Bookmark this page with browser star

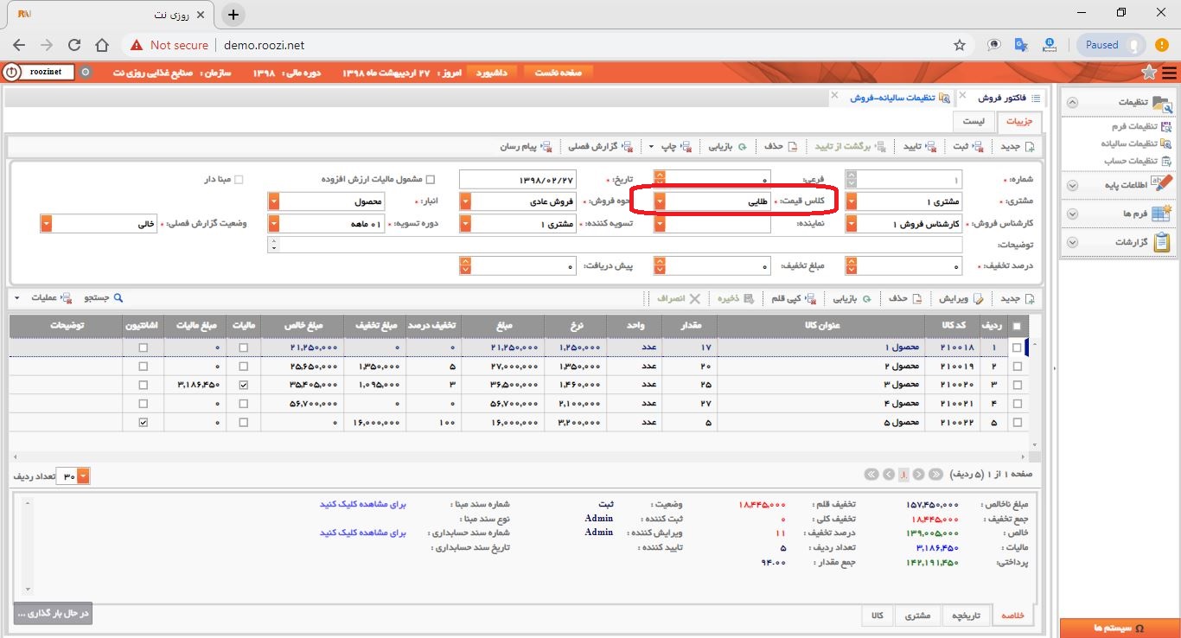point(960,45)
